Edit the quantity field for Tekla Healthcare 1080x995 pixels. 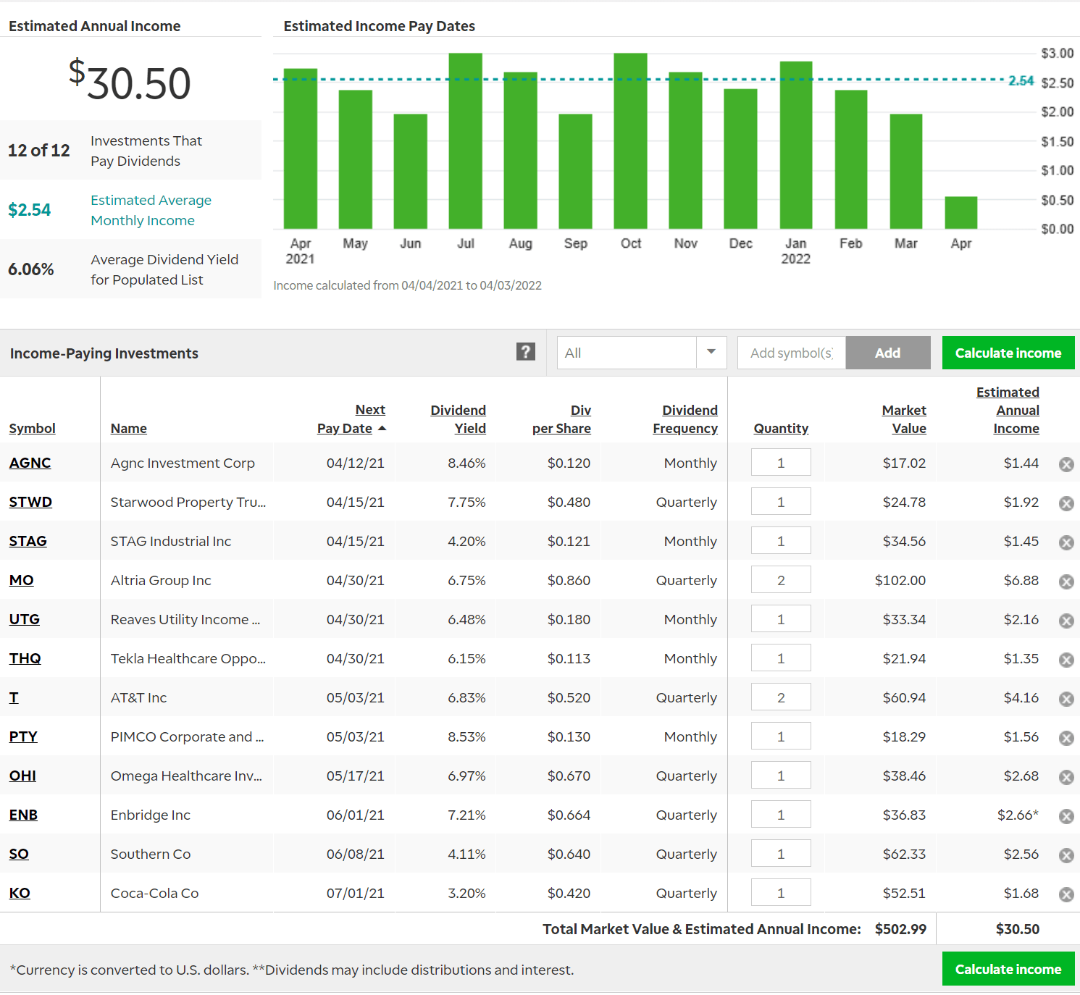click(x=781, y=658)
